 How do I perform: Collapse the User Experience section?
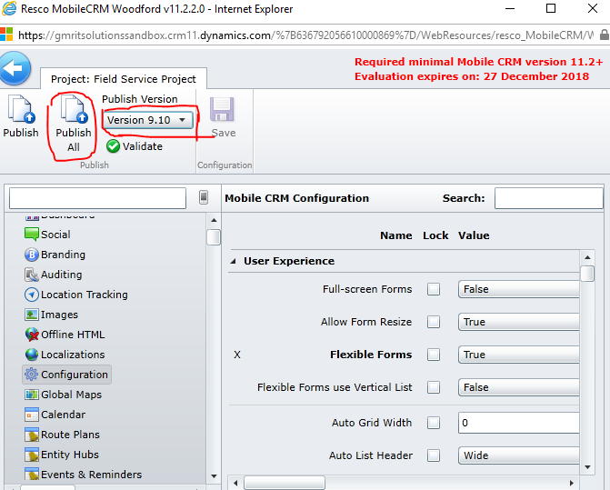coord(234,261)
